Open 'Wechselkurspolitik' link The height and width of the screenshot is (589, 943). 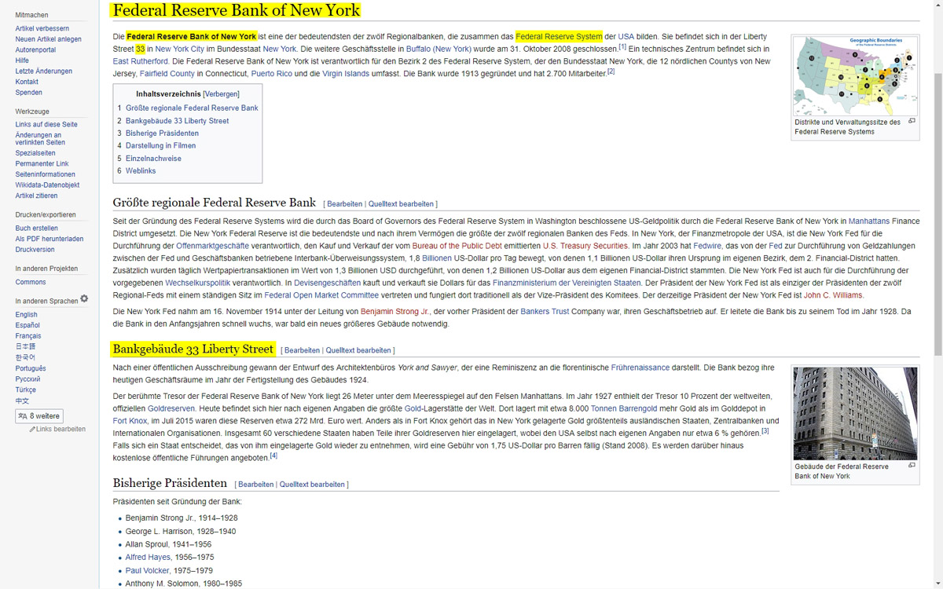pyautogui.click(x=197, y=283)
